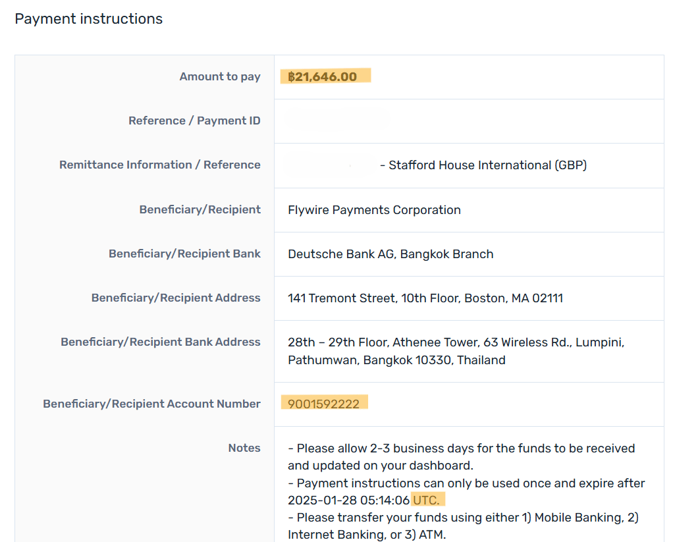Screen dimensions: 673x542
Task: Click the Notes label
Action: [x=244, y=448]
